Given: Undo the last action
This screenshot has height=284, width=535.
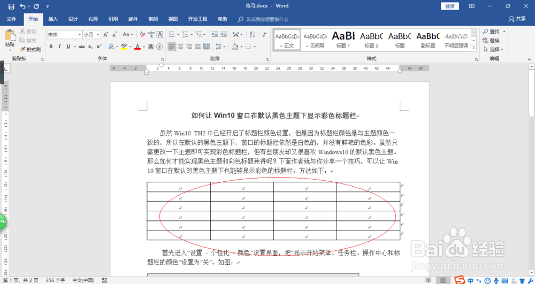Looking at the screenshot, I should coord(22,6).
